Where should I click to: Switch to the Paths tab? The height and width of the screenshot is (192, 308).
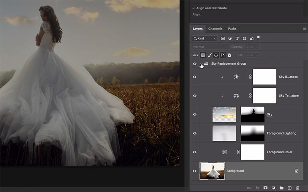(x=232, y=29)
